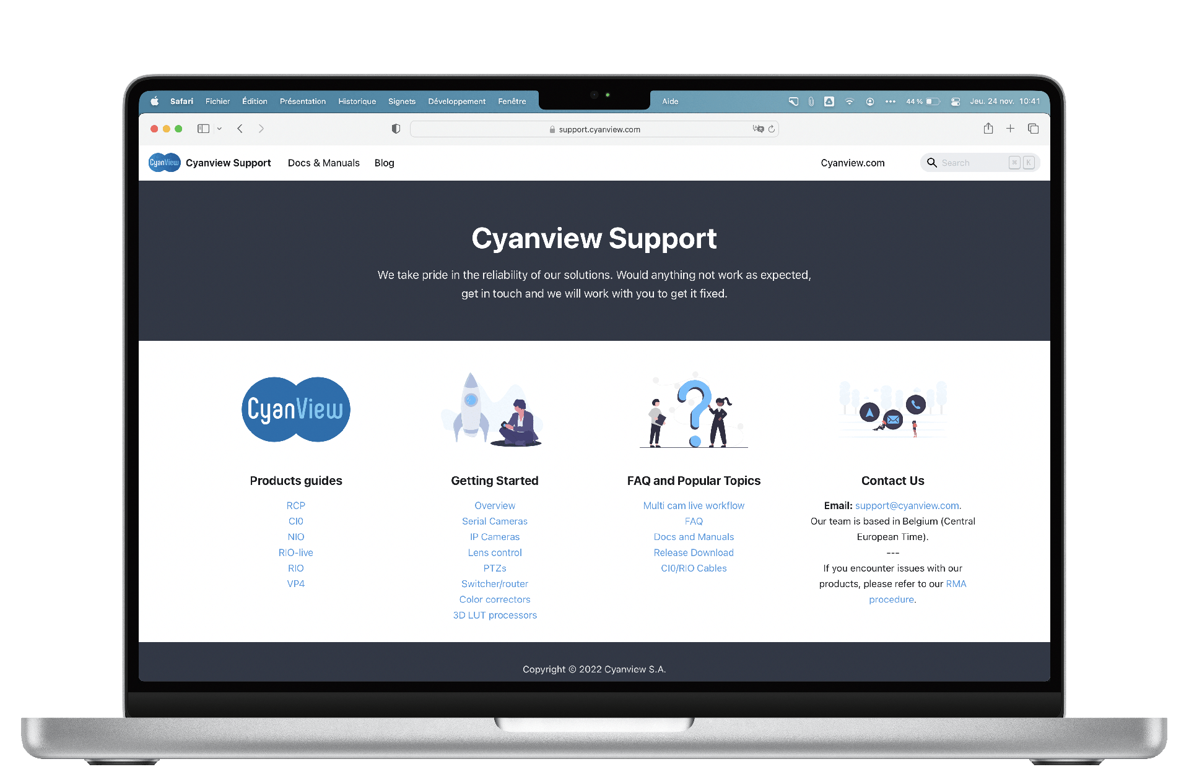Open the RCP product guide link

[295, 505]
